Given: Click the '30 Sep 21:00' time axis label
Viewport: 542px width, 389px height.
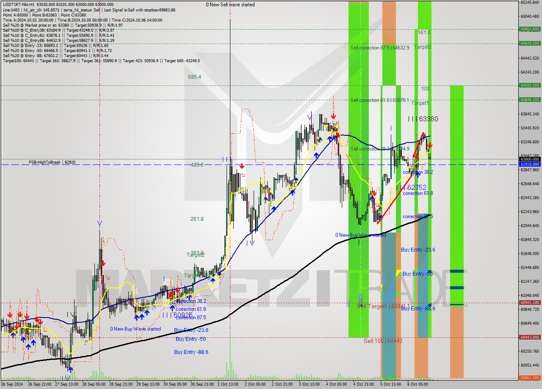Looking at the screenshot, I should tap(202, 384).
